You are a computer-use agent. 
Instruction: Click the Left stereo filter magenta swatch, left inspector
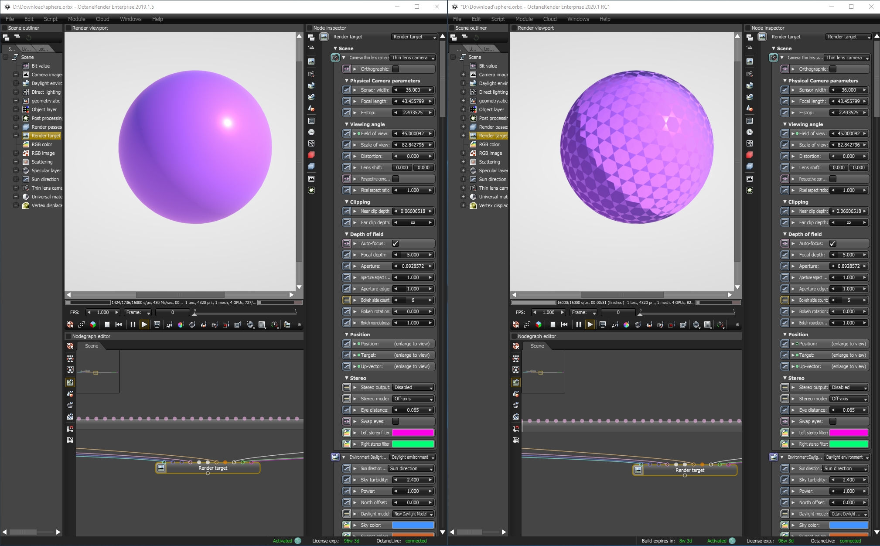pos(413,433)
